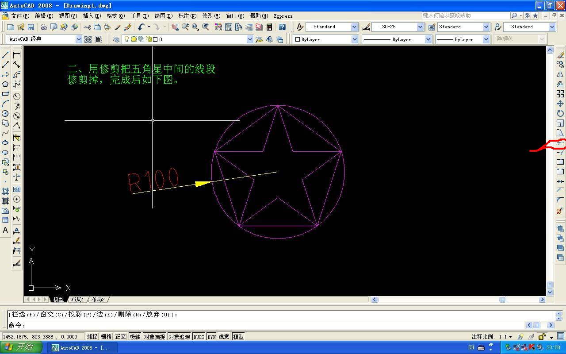The image size is (566, 354).
Task: Toggle 极轴 polar tracking
Action: point(135,337)
